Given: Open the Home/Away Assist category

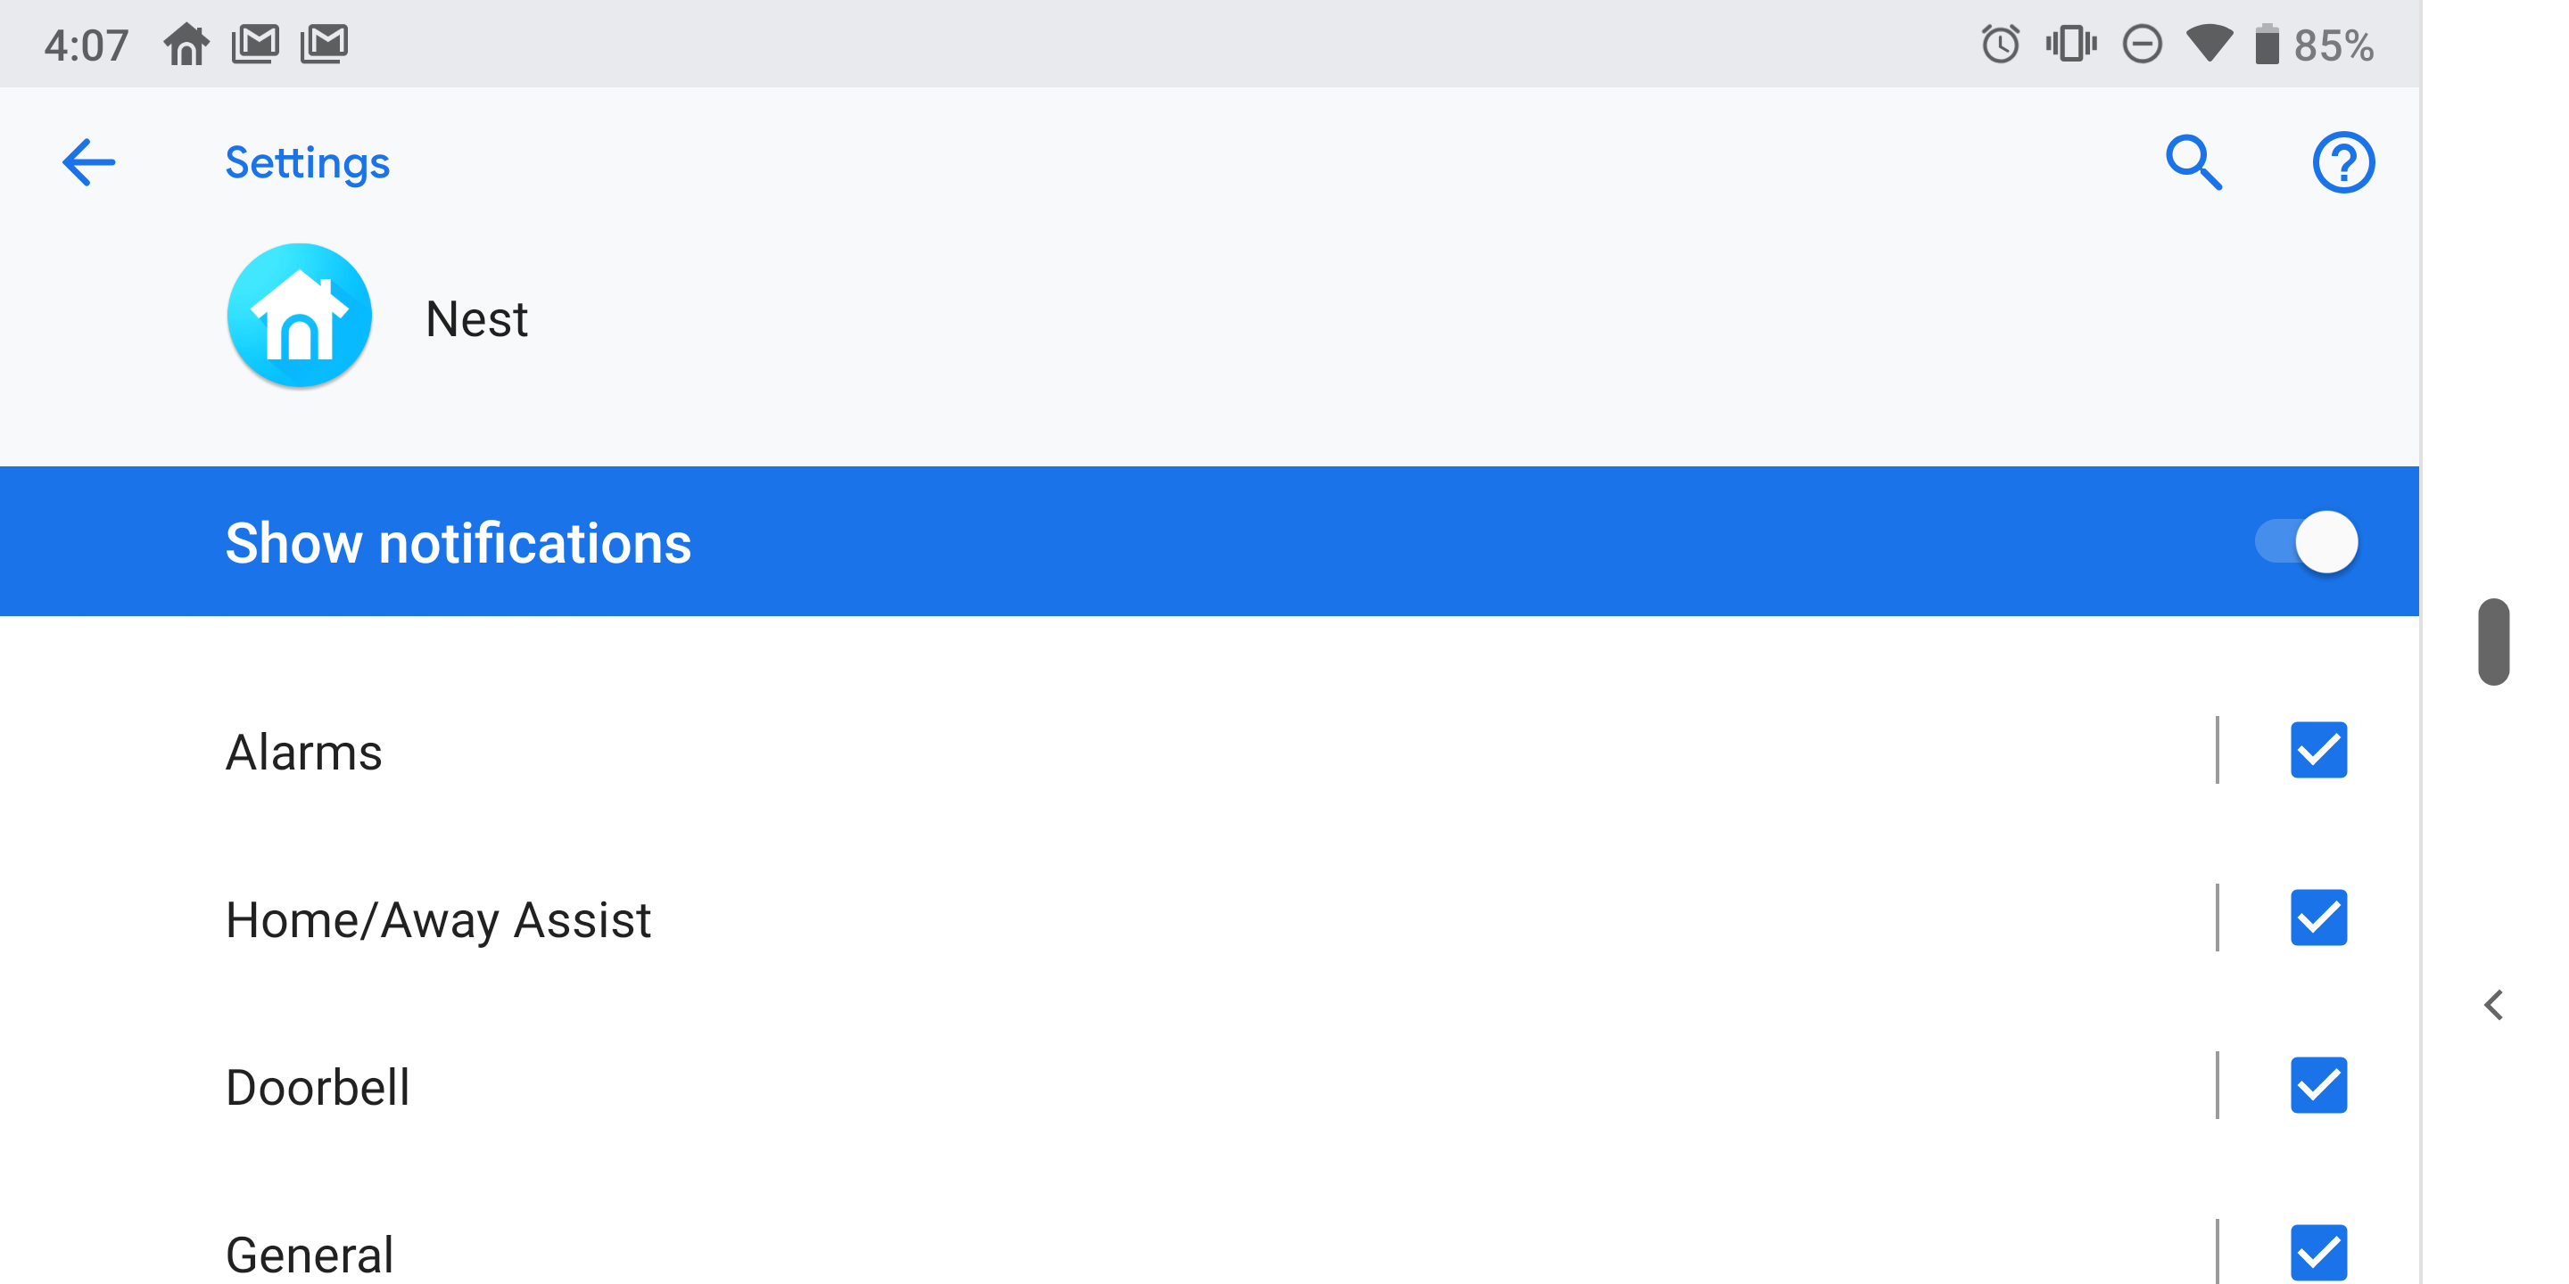Looking at the screenshot, I should click(x=1107, y=918).
